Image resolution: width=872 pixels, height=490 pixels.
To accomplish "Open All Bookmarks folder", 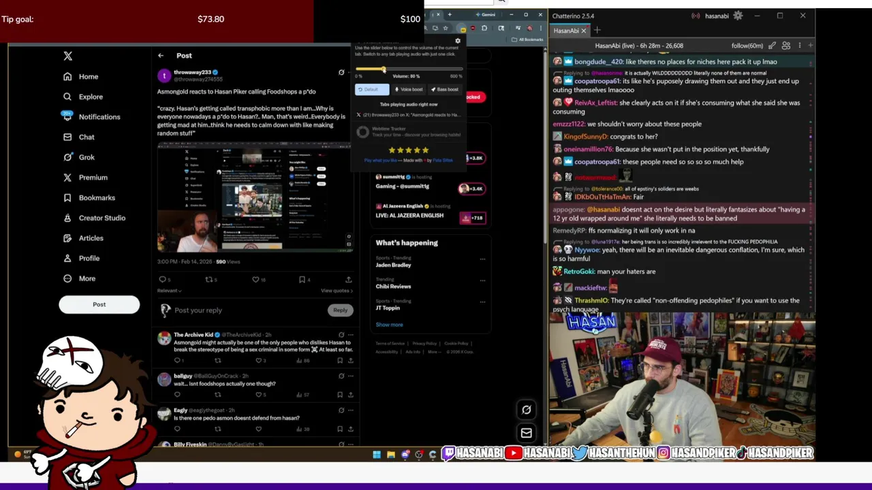I will point(528,39).
